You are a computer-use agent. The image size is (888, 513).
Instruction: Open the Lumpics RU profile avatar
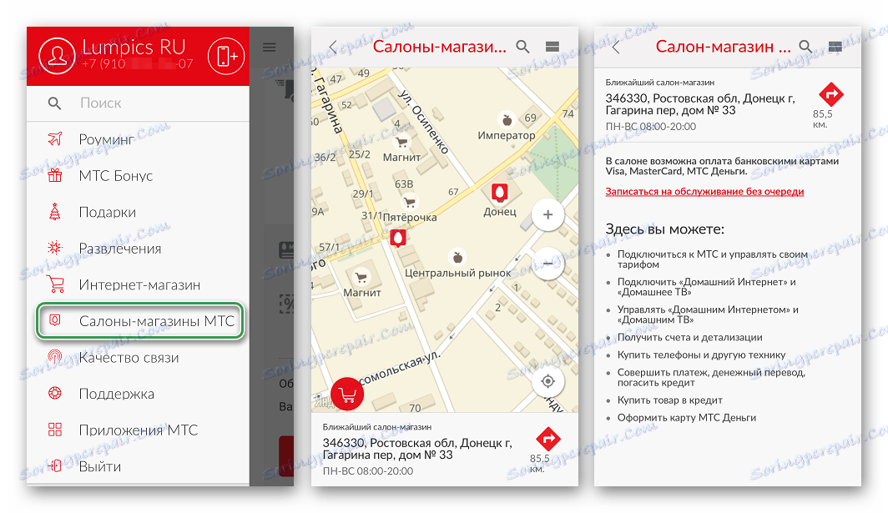point(57,56)
